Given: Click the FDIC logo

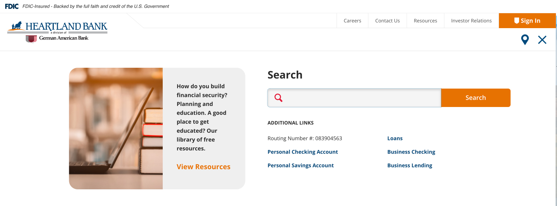Looking at the screenshot, I should [x=12, y=6].
